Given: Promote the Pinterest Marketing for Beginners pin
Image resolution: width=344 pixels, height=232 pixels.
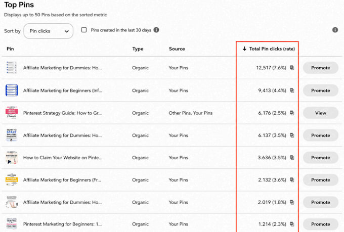Looking at the screenshot, I should click(x=321, y=224).
